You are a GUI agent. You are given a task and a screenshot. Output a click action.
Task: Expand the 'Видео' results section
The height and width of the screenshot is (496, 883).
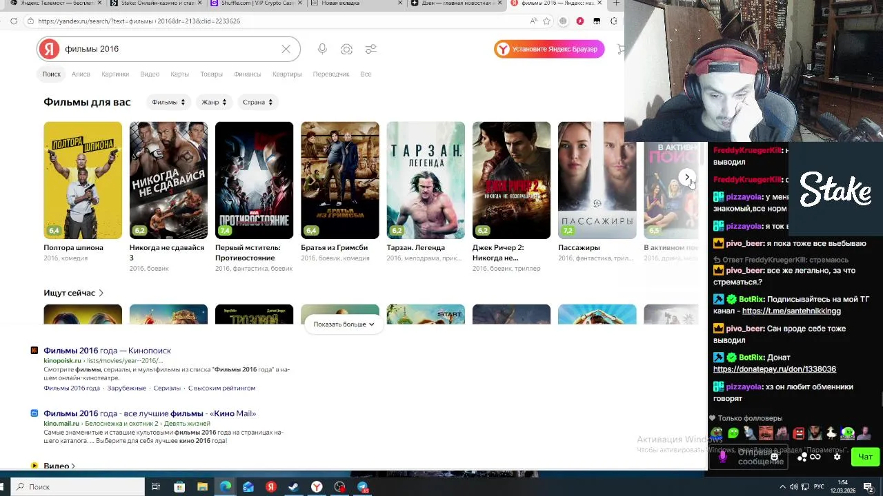click(x=59, y=466)
